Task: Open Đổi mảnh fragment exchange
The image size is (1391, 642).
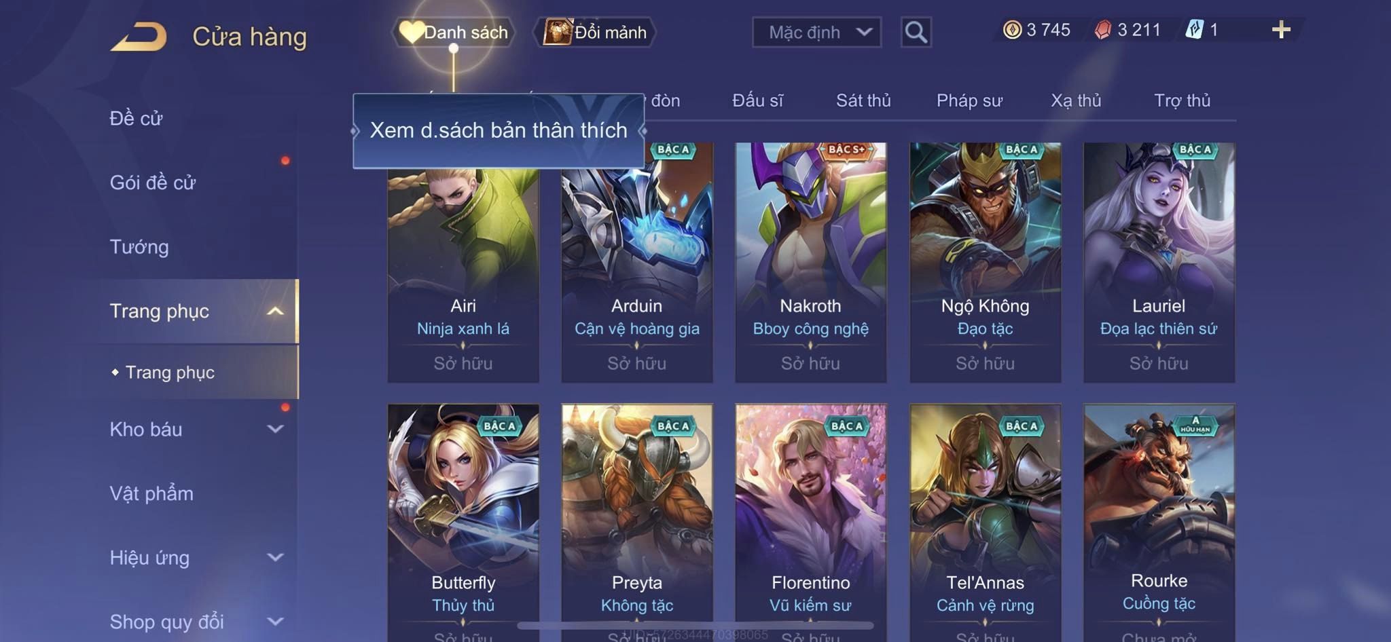Action: 595,32
